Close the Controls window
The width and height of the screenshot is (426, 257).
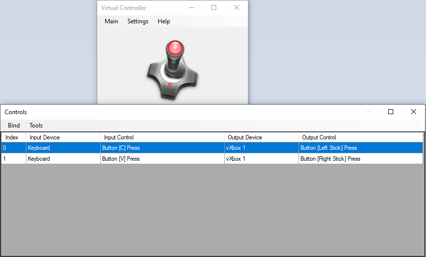pos(414,112)
